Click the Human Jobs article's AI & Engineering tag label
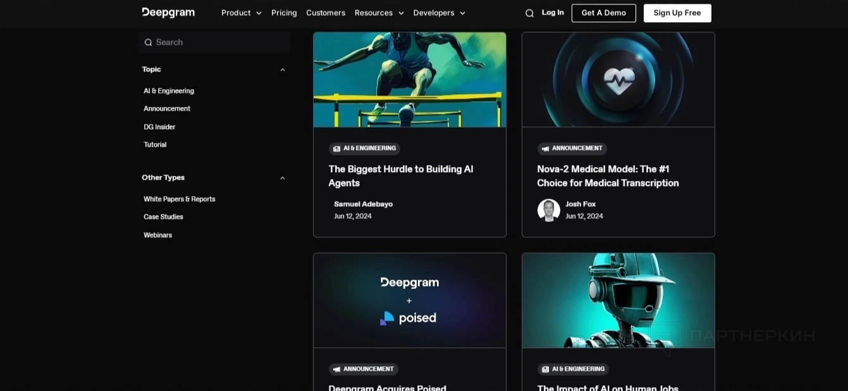 click(x=578, y=369)
